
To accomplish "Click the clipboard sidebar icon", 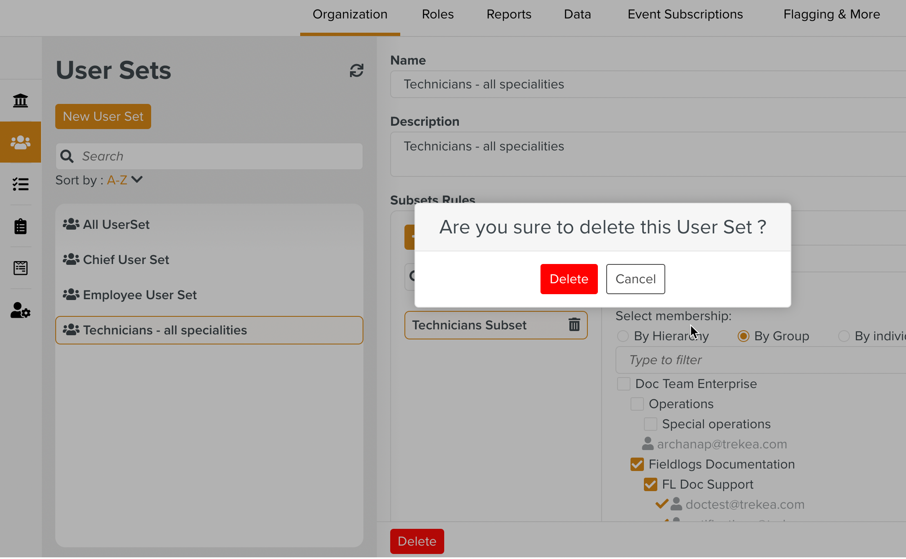I will [21, 226].
